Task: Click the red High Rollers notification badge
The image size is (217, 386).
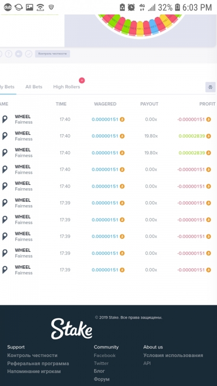Action: [x=82, y=80]
